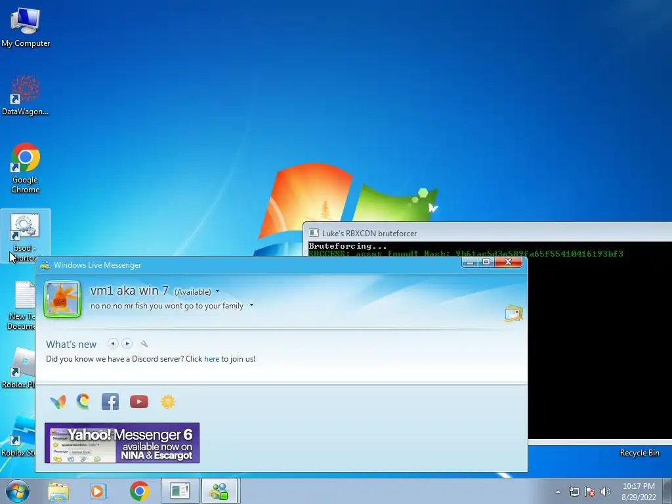Show hidden system tray icons
Screen dimensions: 672x504
click(558, 492)
